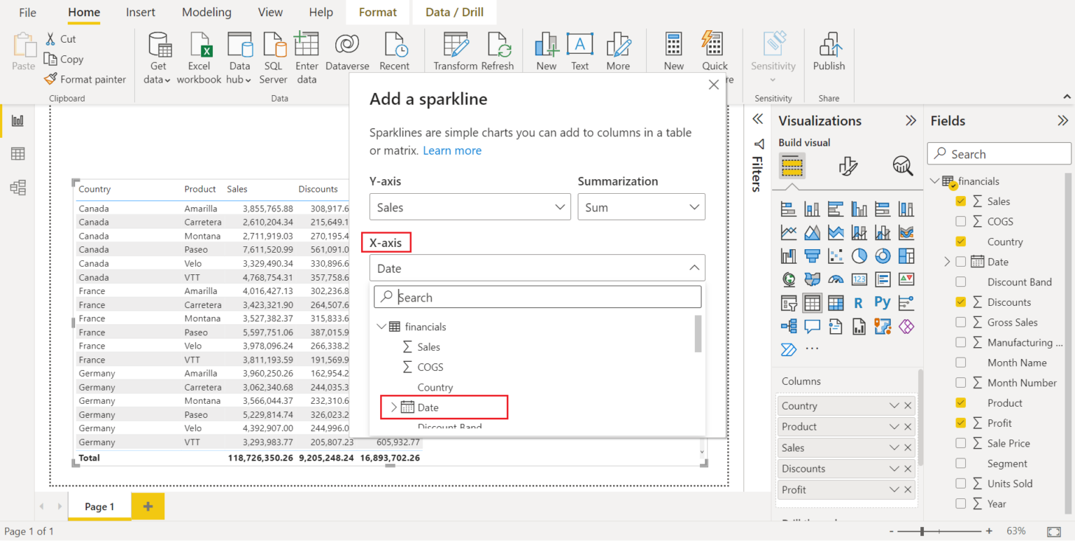The height and width of the screenshot is (541, 1075).
Task: Select the gauge visual icon
Action: pos(836,279)
